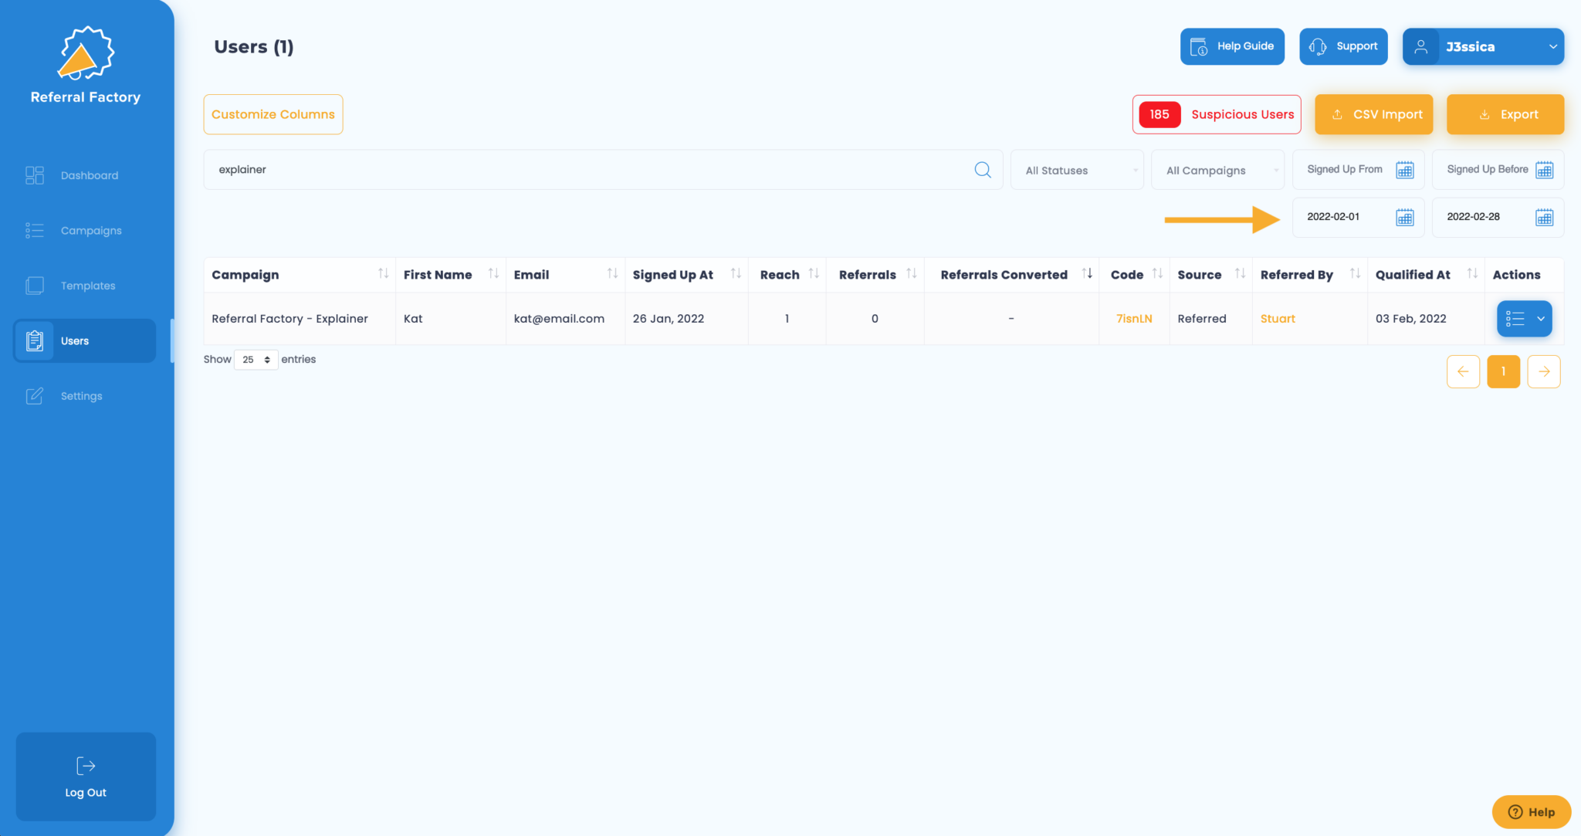Viewport: 1581px width, 836px height.
Task: Sort by Code column arrows
Action: coord(1157,273)
